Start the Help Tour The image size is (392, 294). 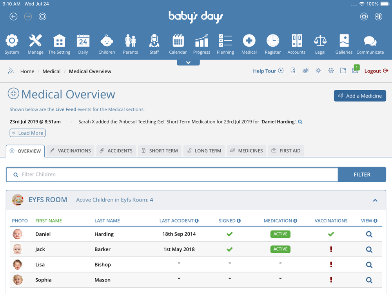pos(268,71)
